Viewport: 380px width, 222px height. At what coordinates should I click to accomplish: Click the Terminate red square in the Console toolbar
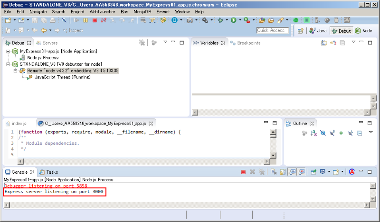(243, 172)
